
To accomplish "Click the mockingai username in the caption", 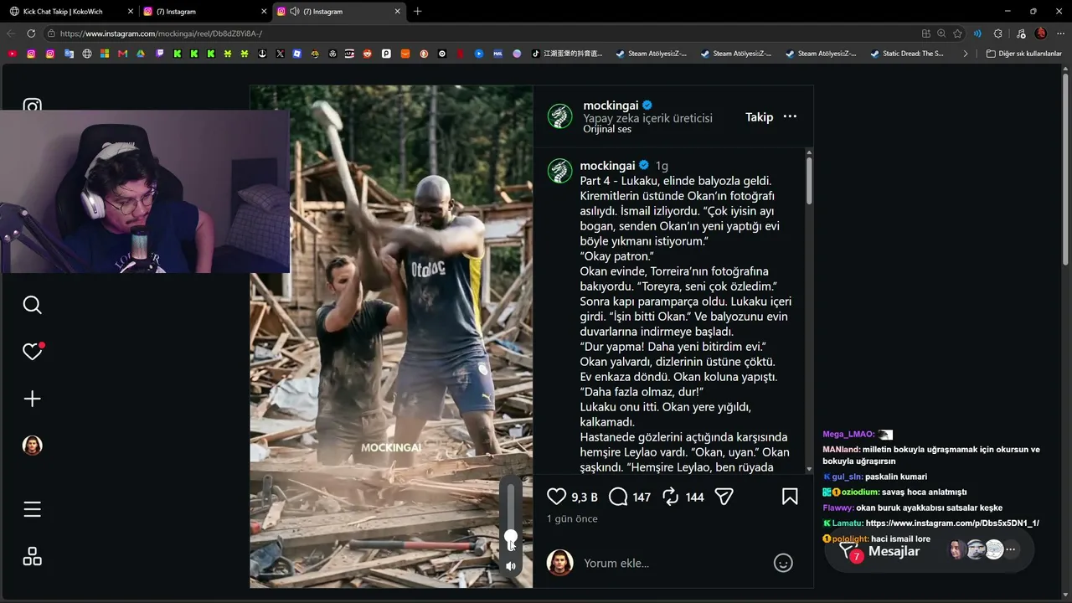I will coord(607,166).
